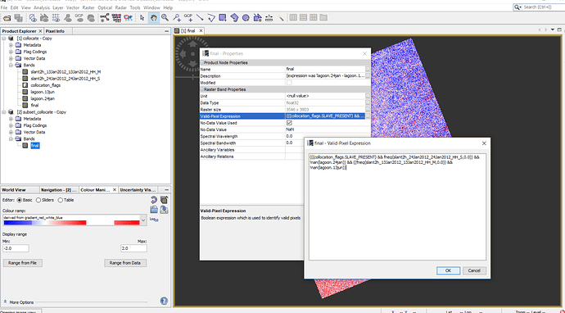
Task: Click export colour palette icon
Action: coord(164,210)
